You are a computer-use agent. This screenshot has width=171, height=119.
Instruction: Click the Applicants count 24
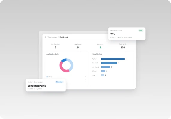pyautogui.click(x=78, y=47)
